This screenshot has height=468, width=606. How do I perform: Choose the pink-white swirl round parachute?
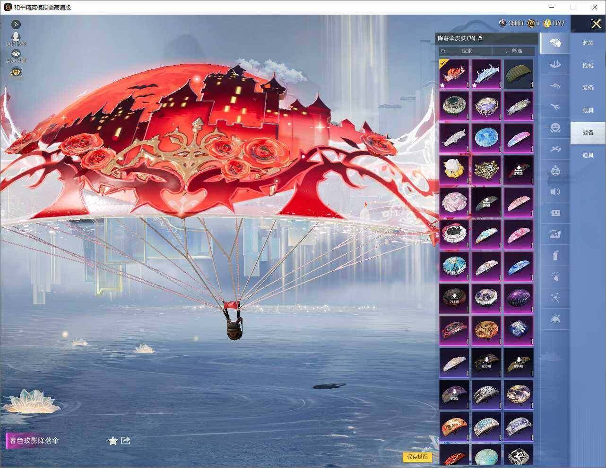point(454,202)
